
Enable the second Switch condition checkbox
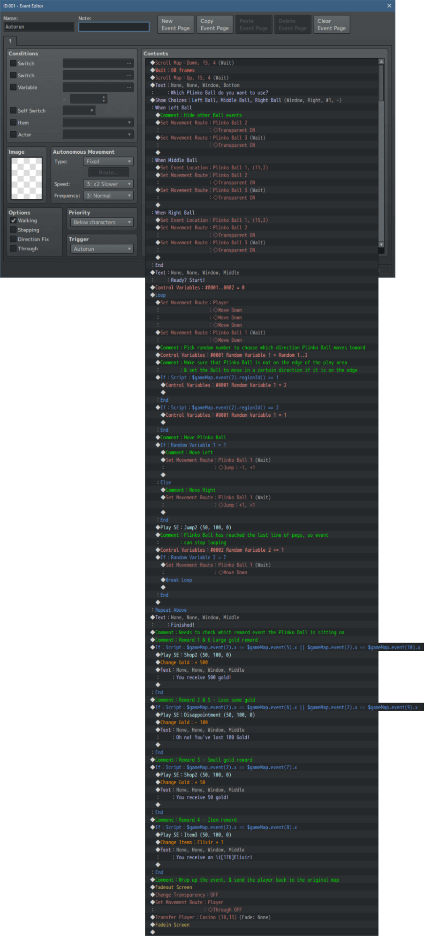(x=14, y=75)
